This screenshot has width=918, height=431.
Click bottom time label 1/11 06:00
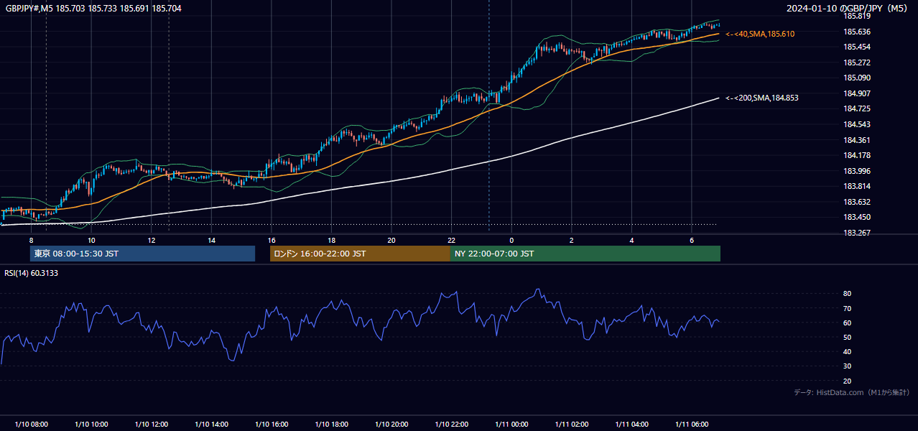click(692, 425)
